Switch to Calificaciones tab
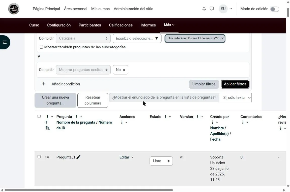Viewport: 290px width, 192px height. [121, 25]
